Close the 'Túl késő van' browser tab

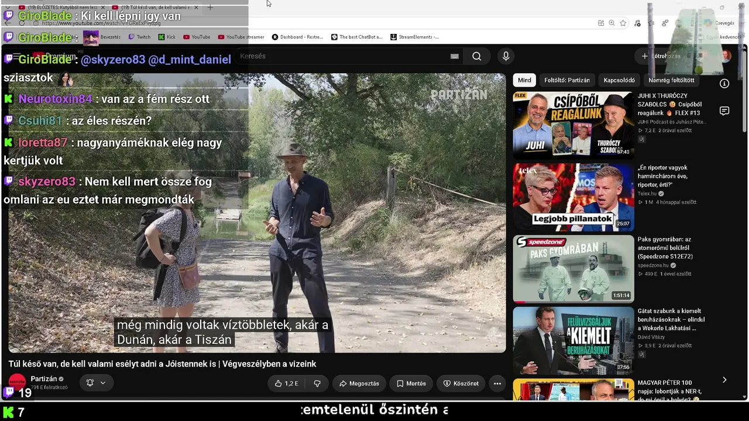click(196, 8)
